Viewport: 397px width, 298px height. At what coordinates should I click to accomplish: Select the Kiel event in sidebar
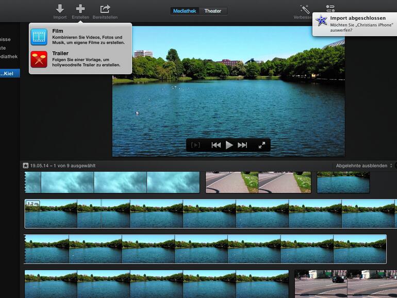coord(9,73)
